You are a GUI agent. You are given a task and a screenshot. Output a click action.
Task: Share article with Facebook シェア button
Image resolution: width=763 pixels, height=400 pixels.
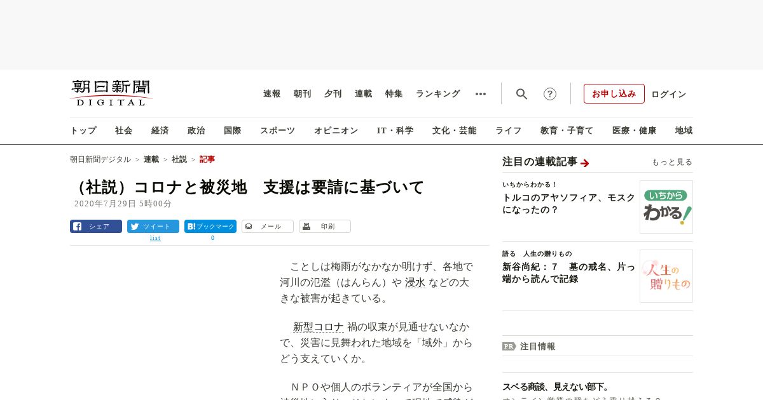[x=96, y=226]
